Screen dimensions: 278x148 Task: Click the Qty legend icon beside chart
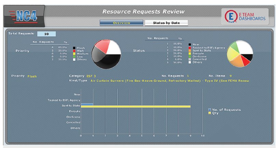pyautogui.click(x=210, y=113)
